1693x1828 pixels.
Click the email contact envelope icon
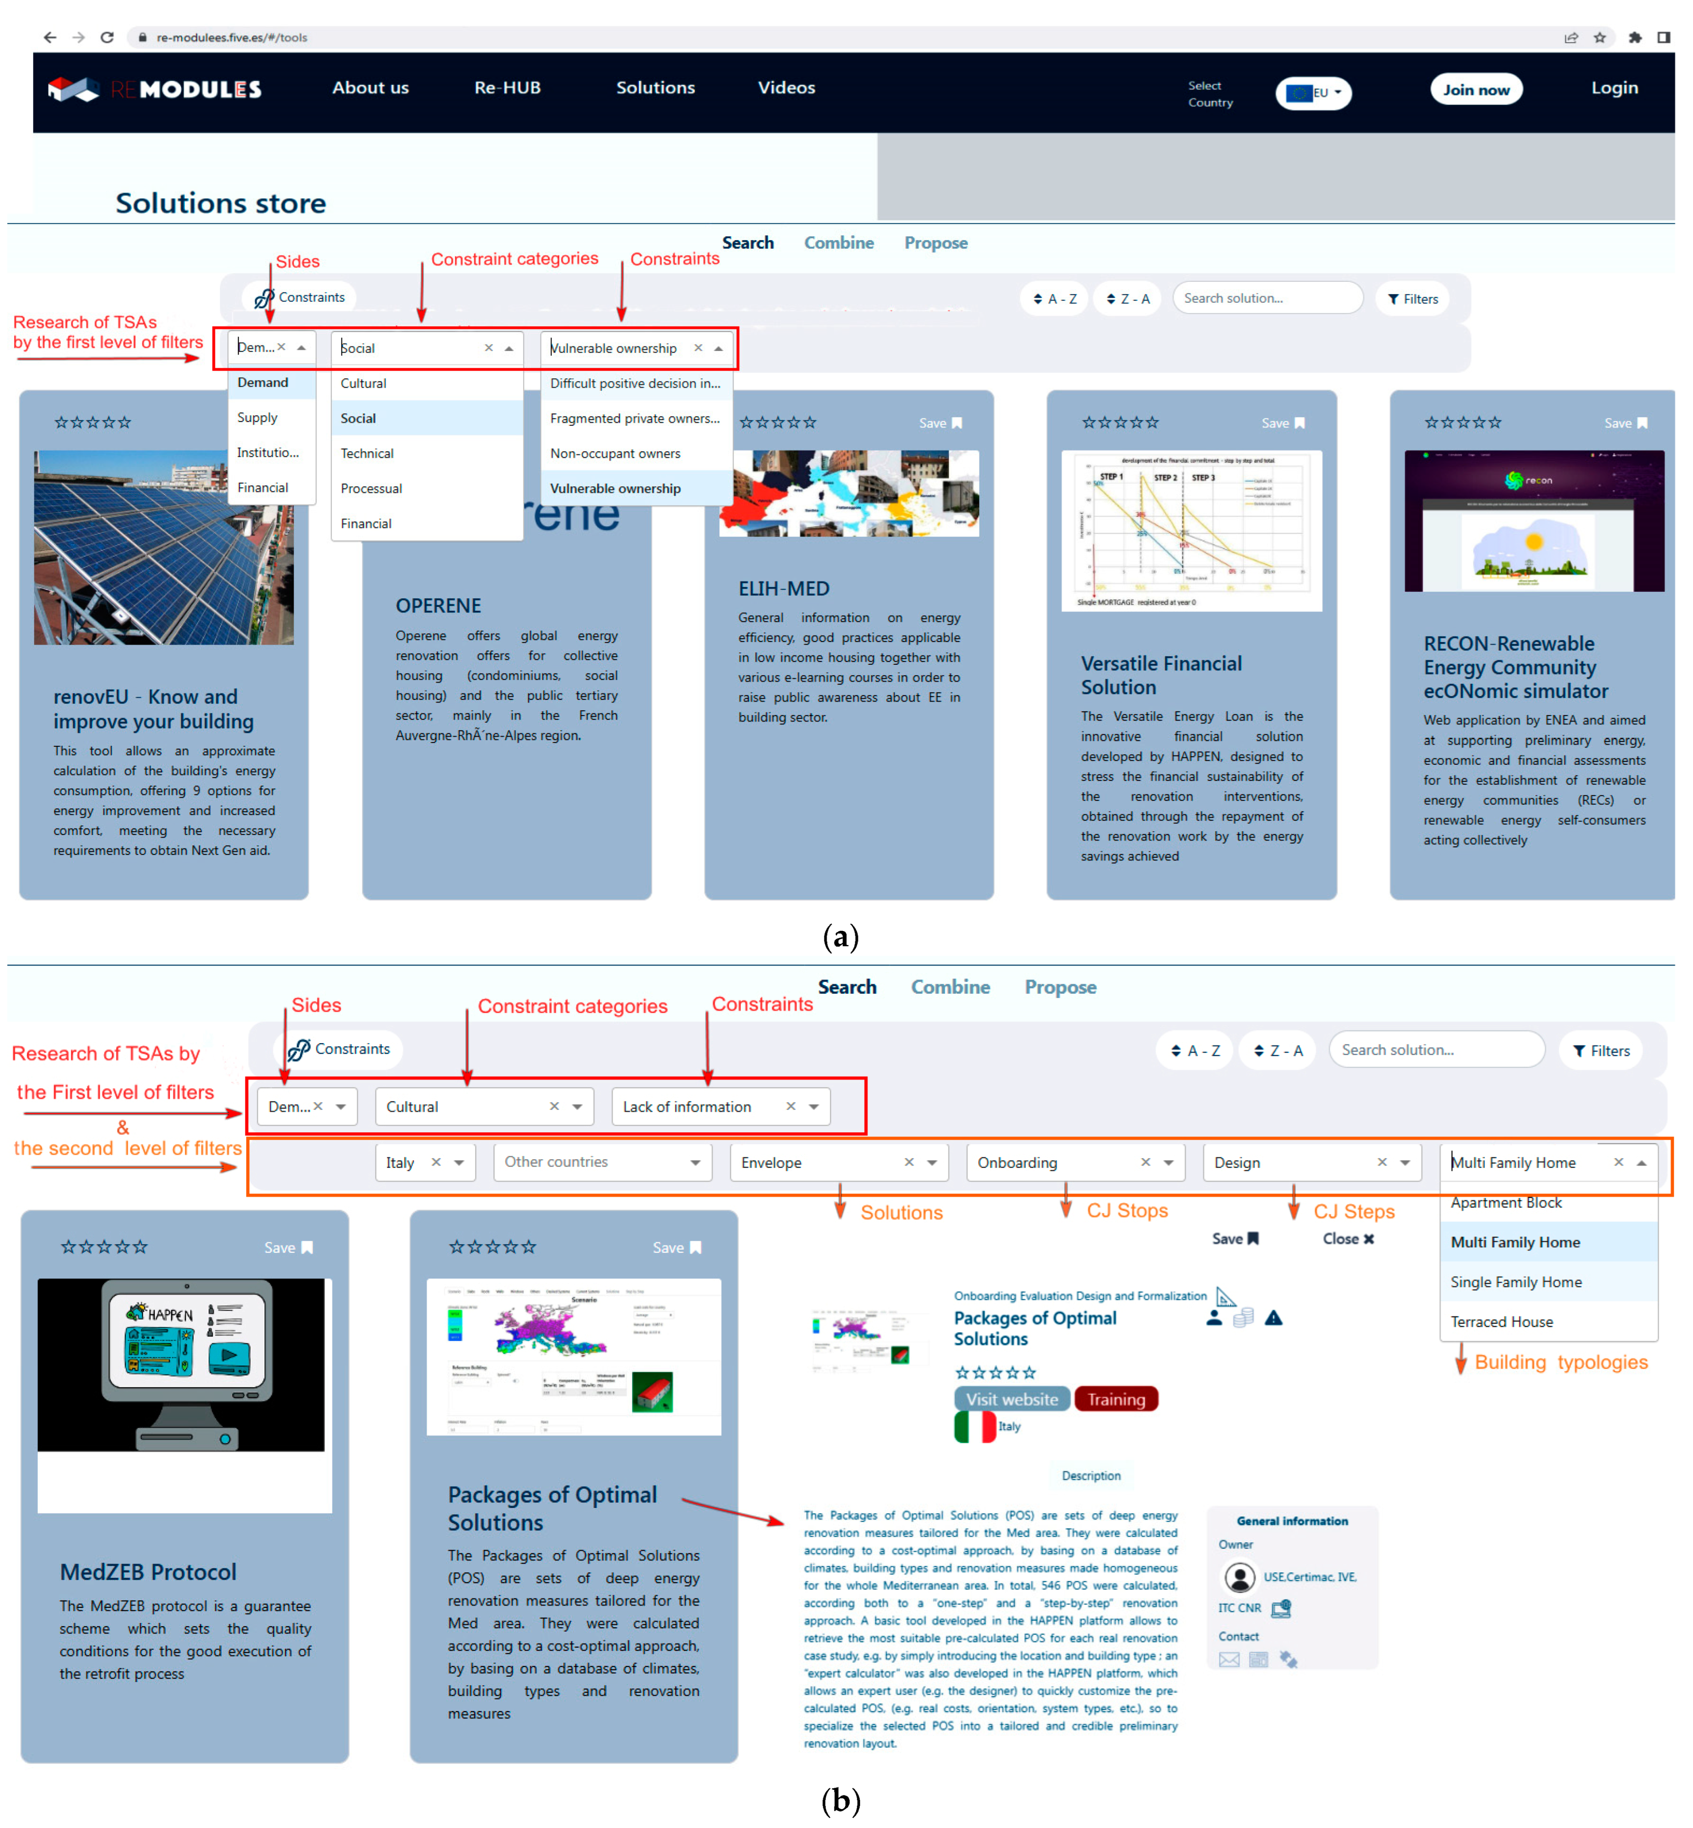(x=1229, y=1659)
